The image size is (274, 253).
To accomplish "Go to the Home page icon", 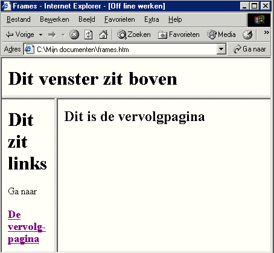I will (103, 34).
